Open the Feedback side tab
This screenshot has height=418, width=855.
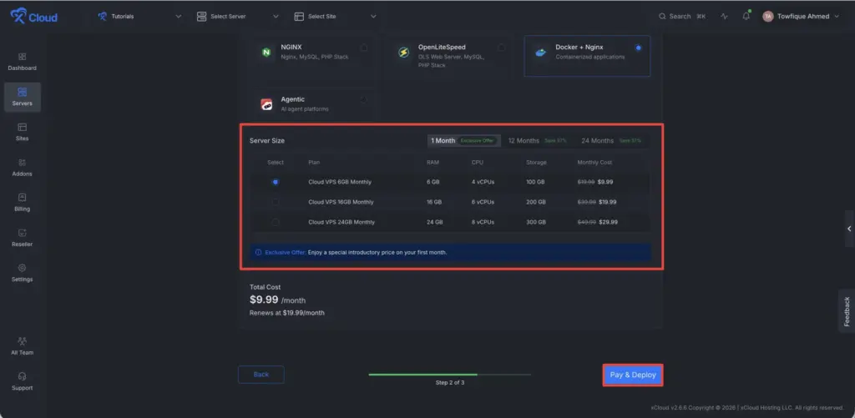[x=847, y=311]
